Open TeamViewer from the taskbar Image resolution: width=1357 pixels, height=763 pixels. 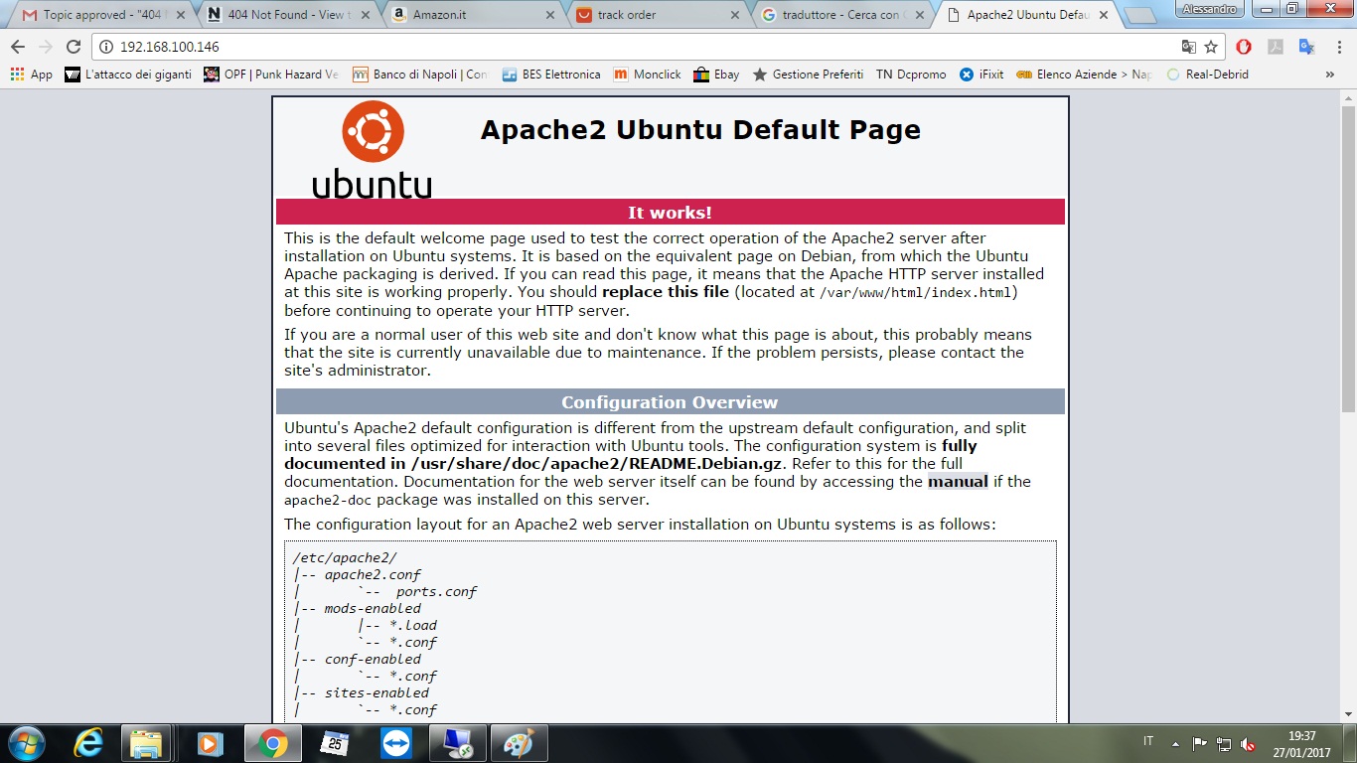pyautogui.click(x=395, y=743)
